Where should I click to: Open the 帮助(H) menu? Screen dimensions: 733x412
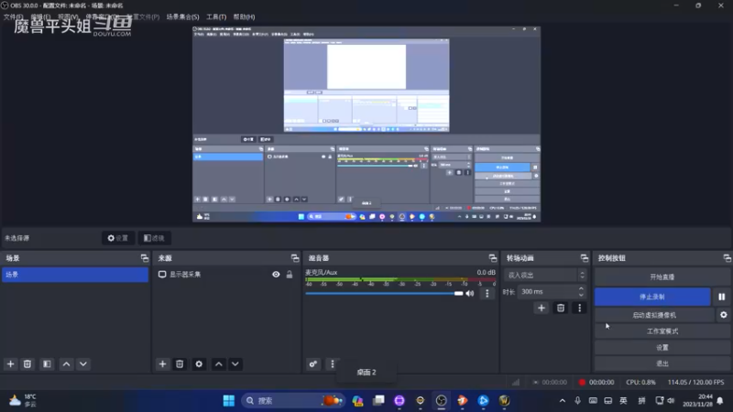point(244,16)
